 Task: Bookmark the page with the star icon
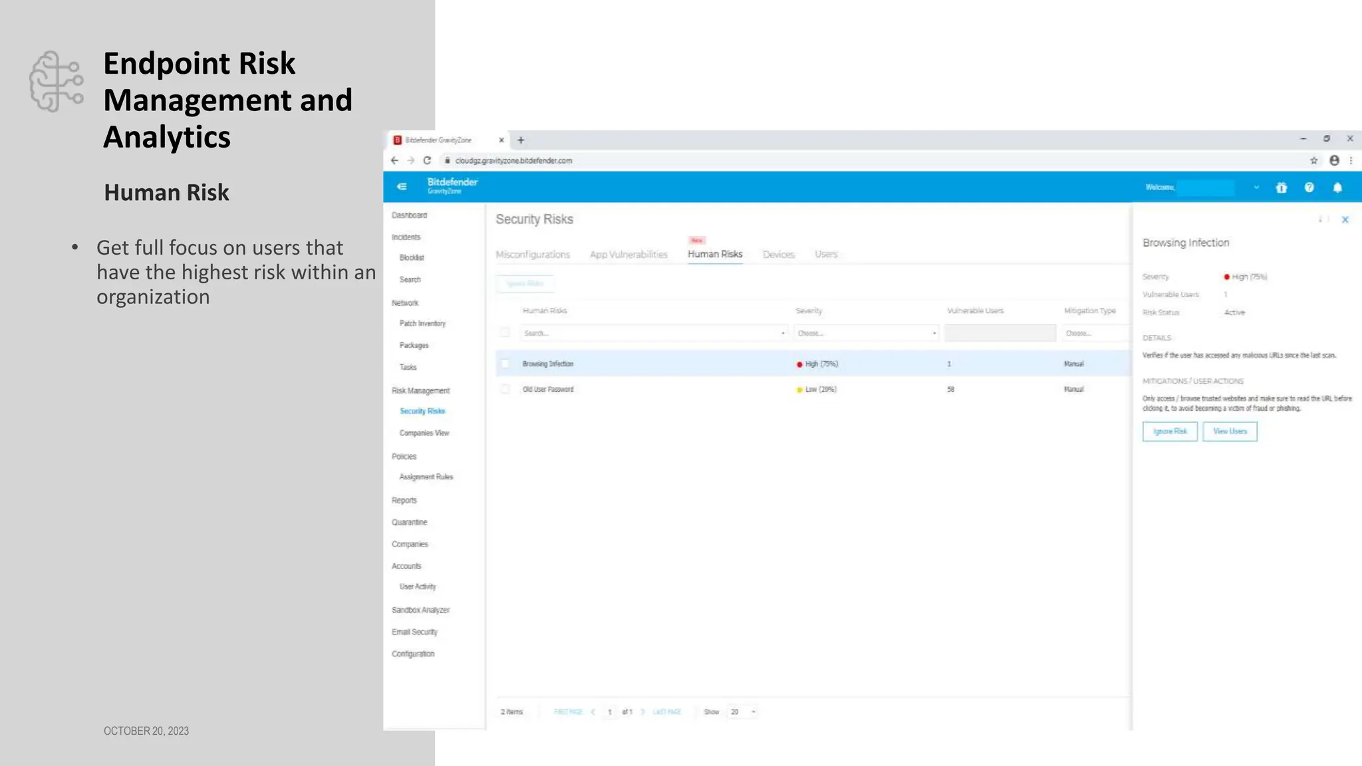pos(1313,160)
